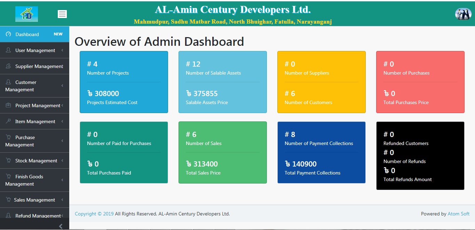The width and height of the screenshot is (475, 230).
Task: Click the green Number of Sales card
Action: tap(223, 152)
